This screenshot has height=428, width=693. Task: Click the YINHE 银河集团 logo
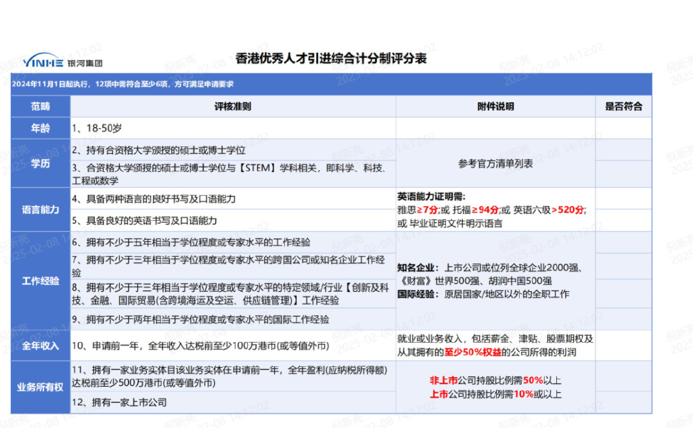(62, 61)
